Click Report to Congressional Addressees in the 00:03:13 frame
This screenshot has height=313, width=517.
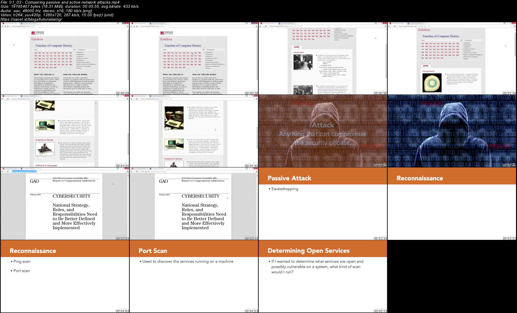pyautogui.click(x=203, y=181)
